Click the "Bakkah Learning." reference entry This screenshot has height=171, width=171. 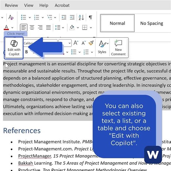36,163
